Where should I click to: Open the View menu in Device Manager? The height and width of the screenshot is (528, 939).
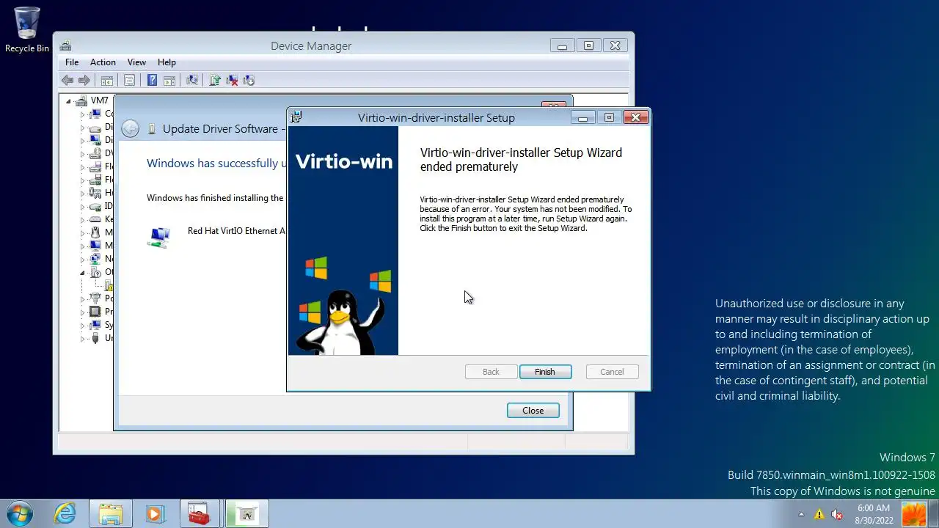pos(136,62)
